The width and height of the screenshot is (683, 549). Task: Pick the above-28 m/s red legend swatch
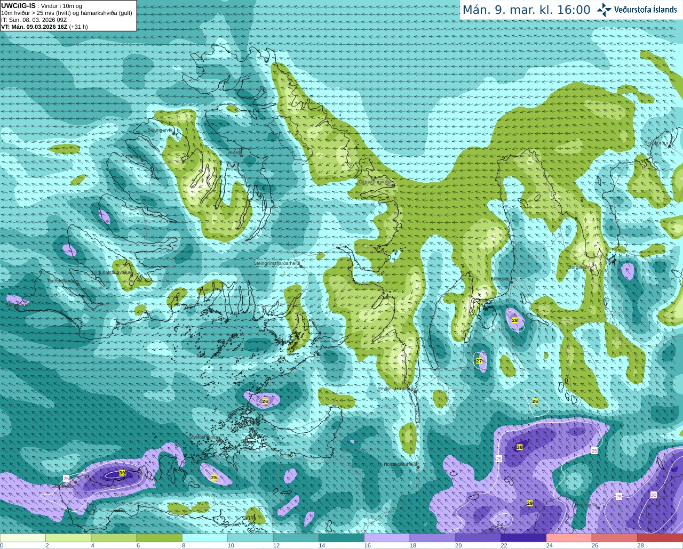pos(660,538)
